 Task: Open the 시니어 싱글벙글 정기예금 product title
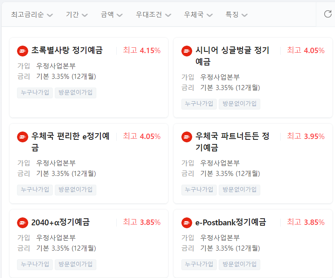tap(232, 56)
